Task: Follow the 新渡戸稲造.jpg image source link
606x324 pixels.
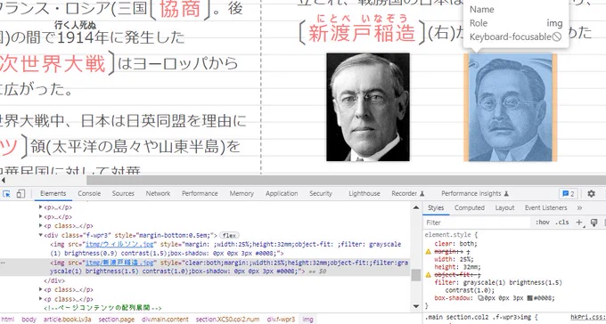Action: pyautogui.click(x=119, y=263)
